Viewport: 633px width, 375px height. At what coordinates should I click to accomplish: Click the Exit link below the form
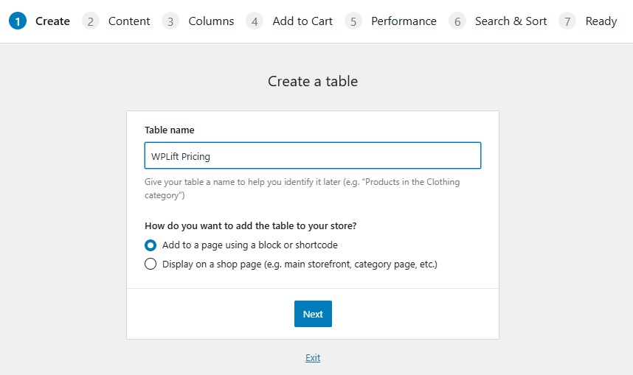313,358
